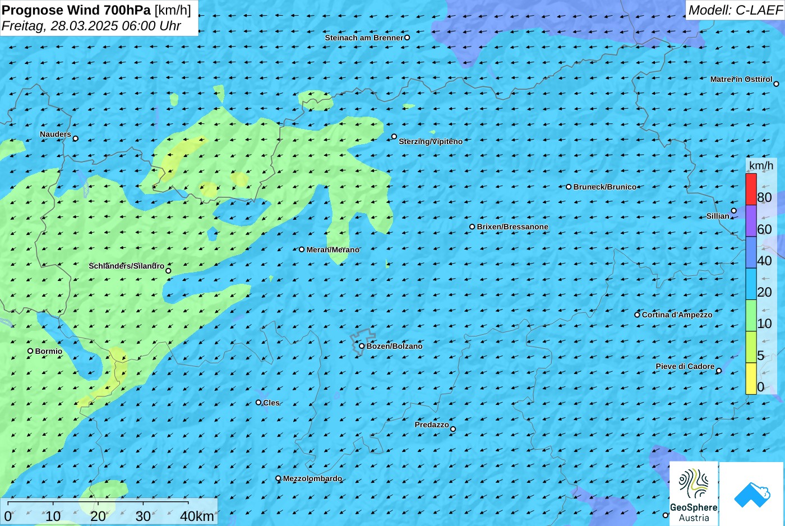
Task: Click the 'Modell: C-LAEF' label
Action: 735,10
